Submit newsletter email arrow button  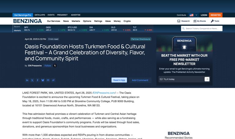coord(207,79)
